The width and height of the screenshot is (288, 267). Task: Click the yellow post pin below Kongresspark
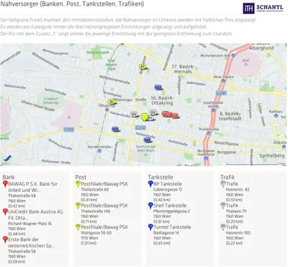point(143,66)
